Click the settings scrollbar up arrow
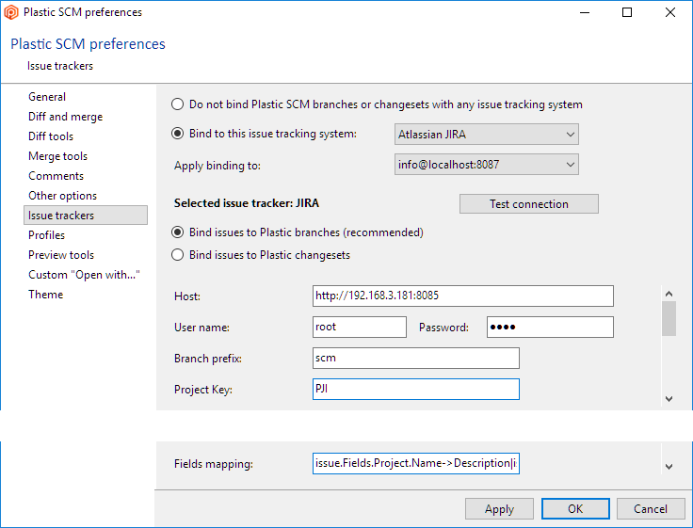The height and width of the screenshot is (528, 693). [669, 294]
